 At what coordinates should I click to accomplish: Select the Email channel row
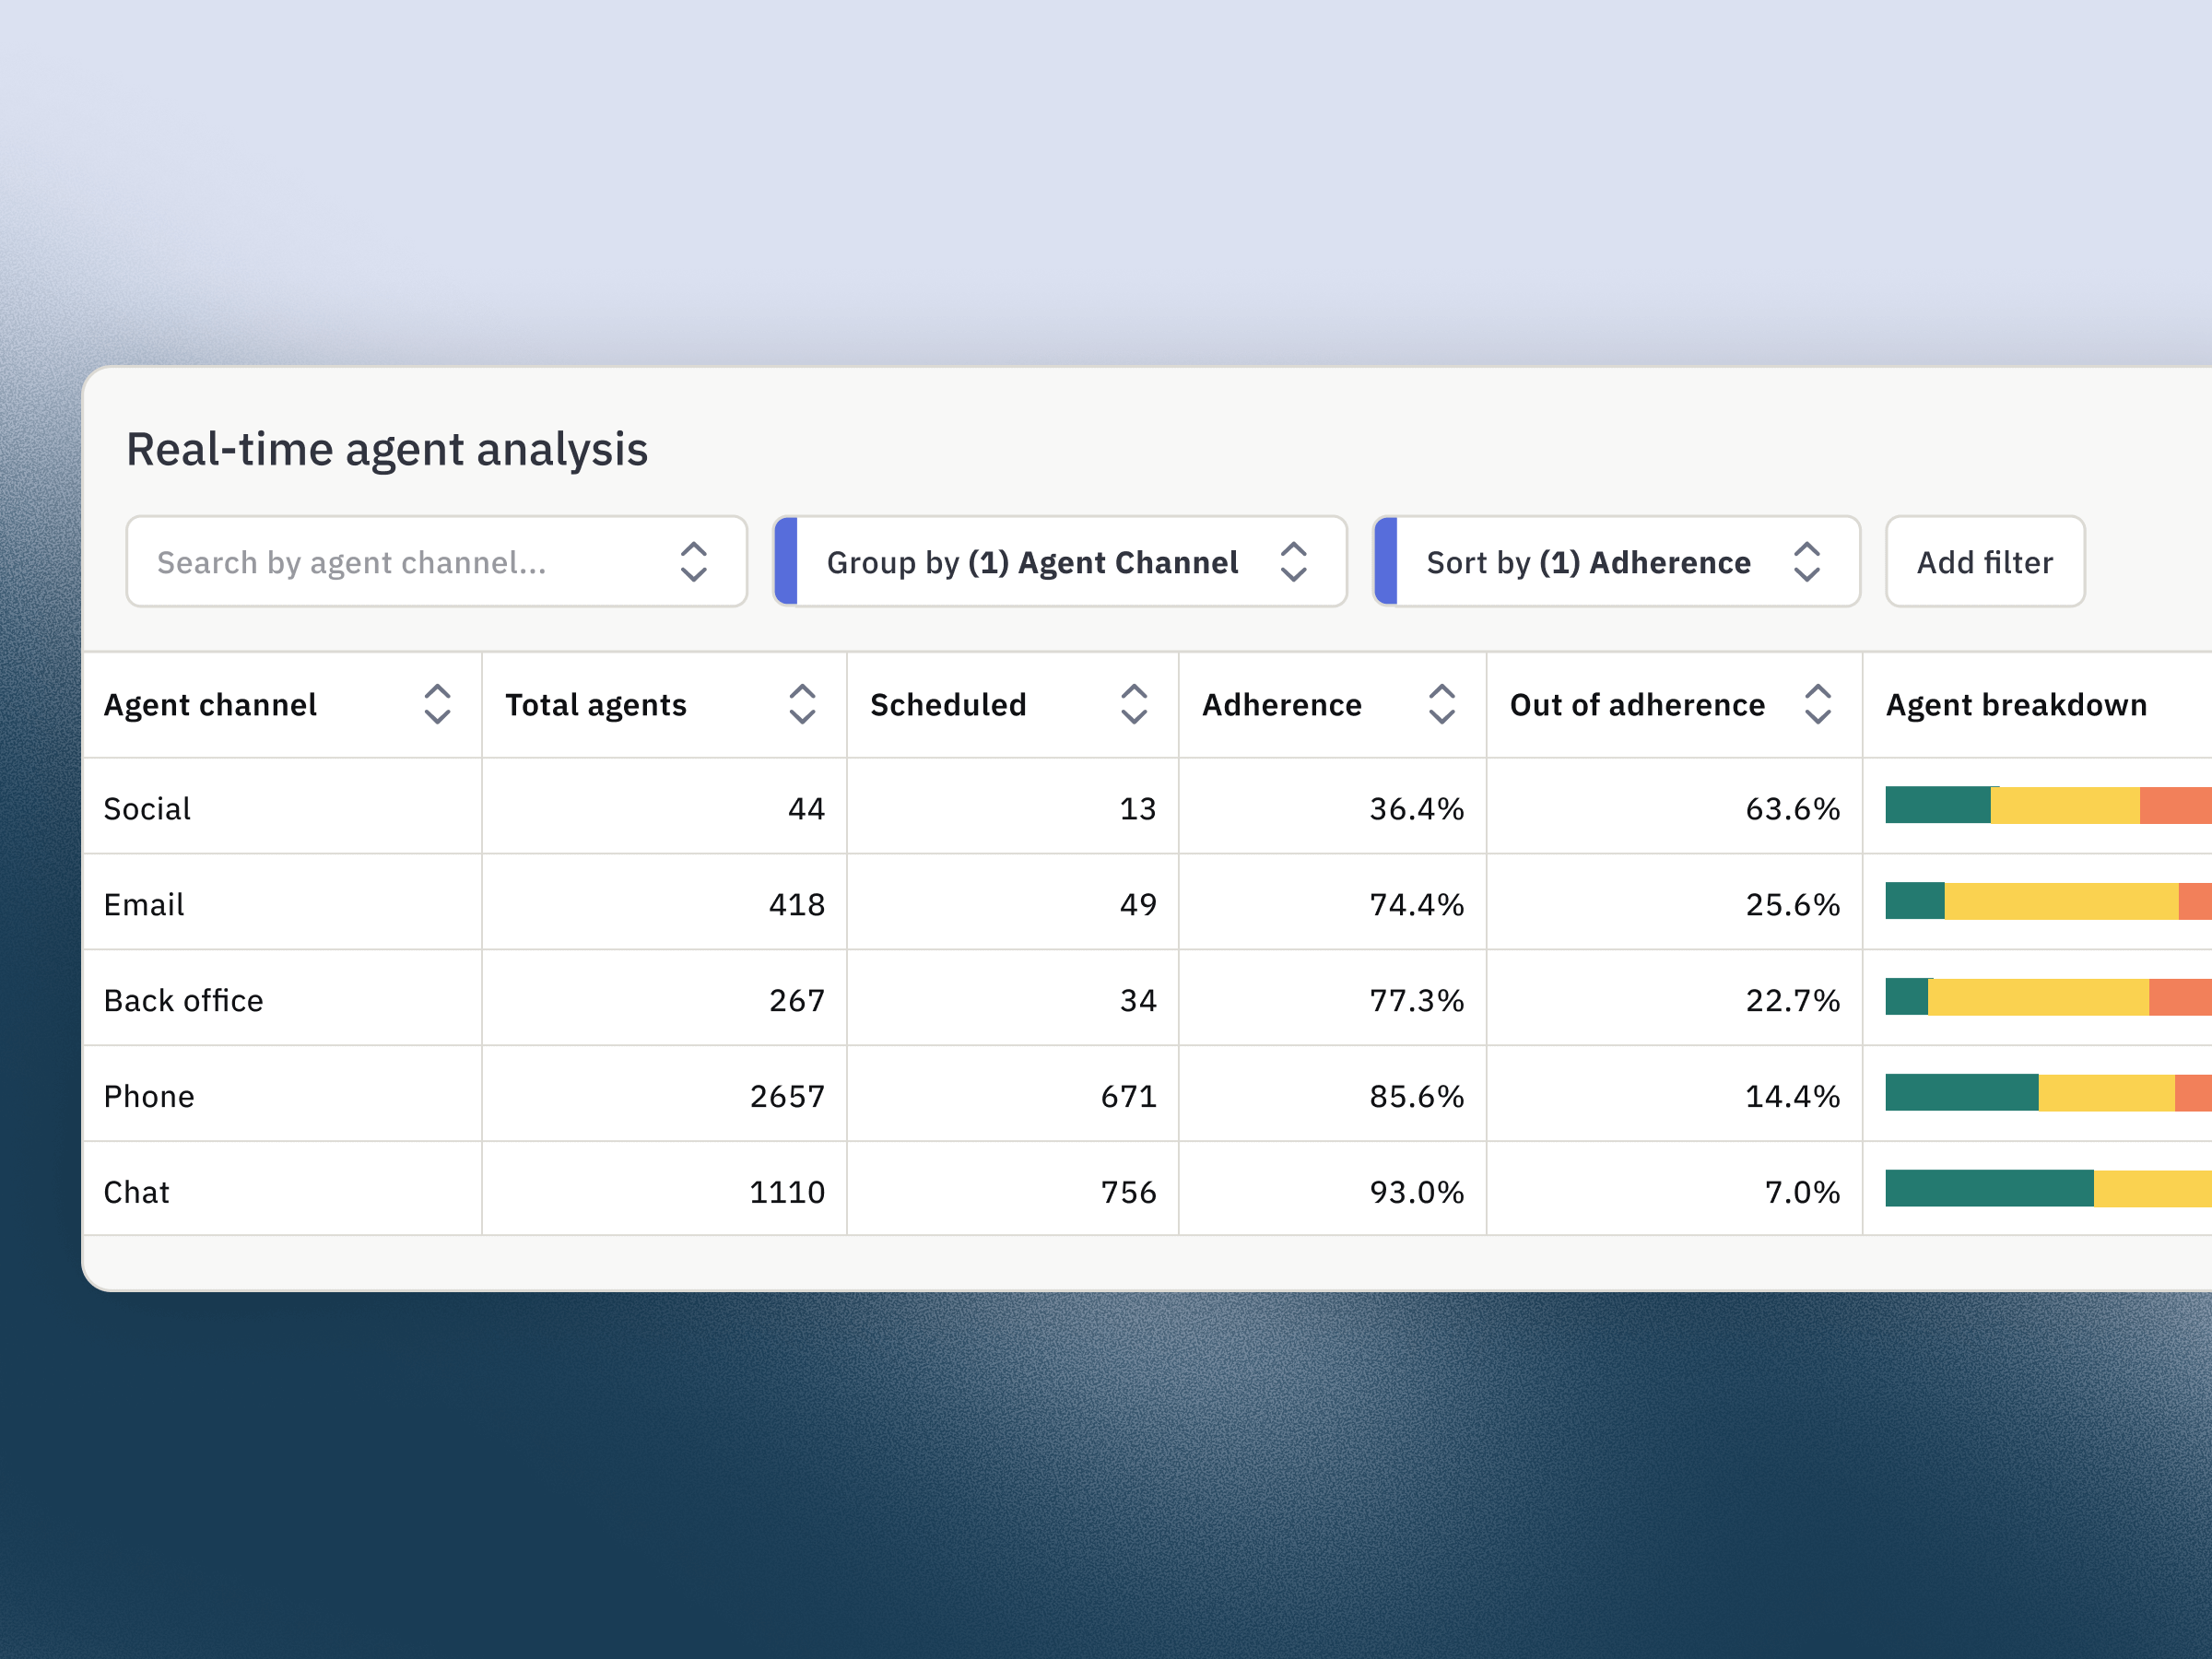(x=144, y=904)
